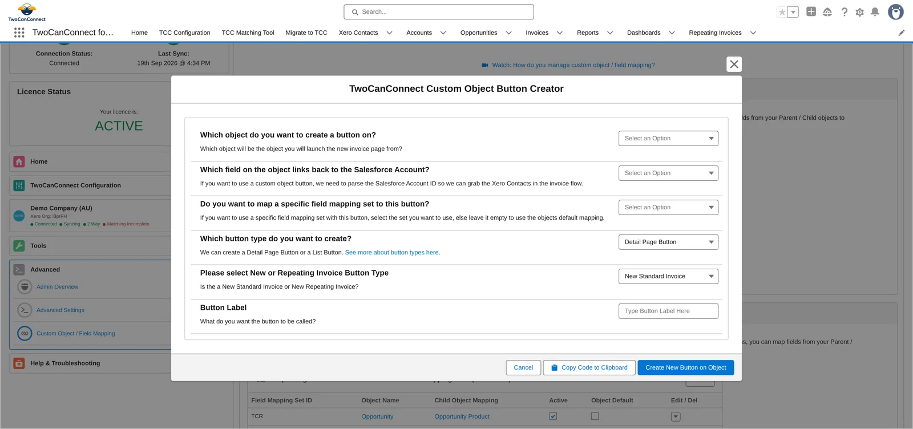Open the Detail Page Button dropdown
This screenshot has height=429, width=913.
pos(668,242)
